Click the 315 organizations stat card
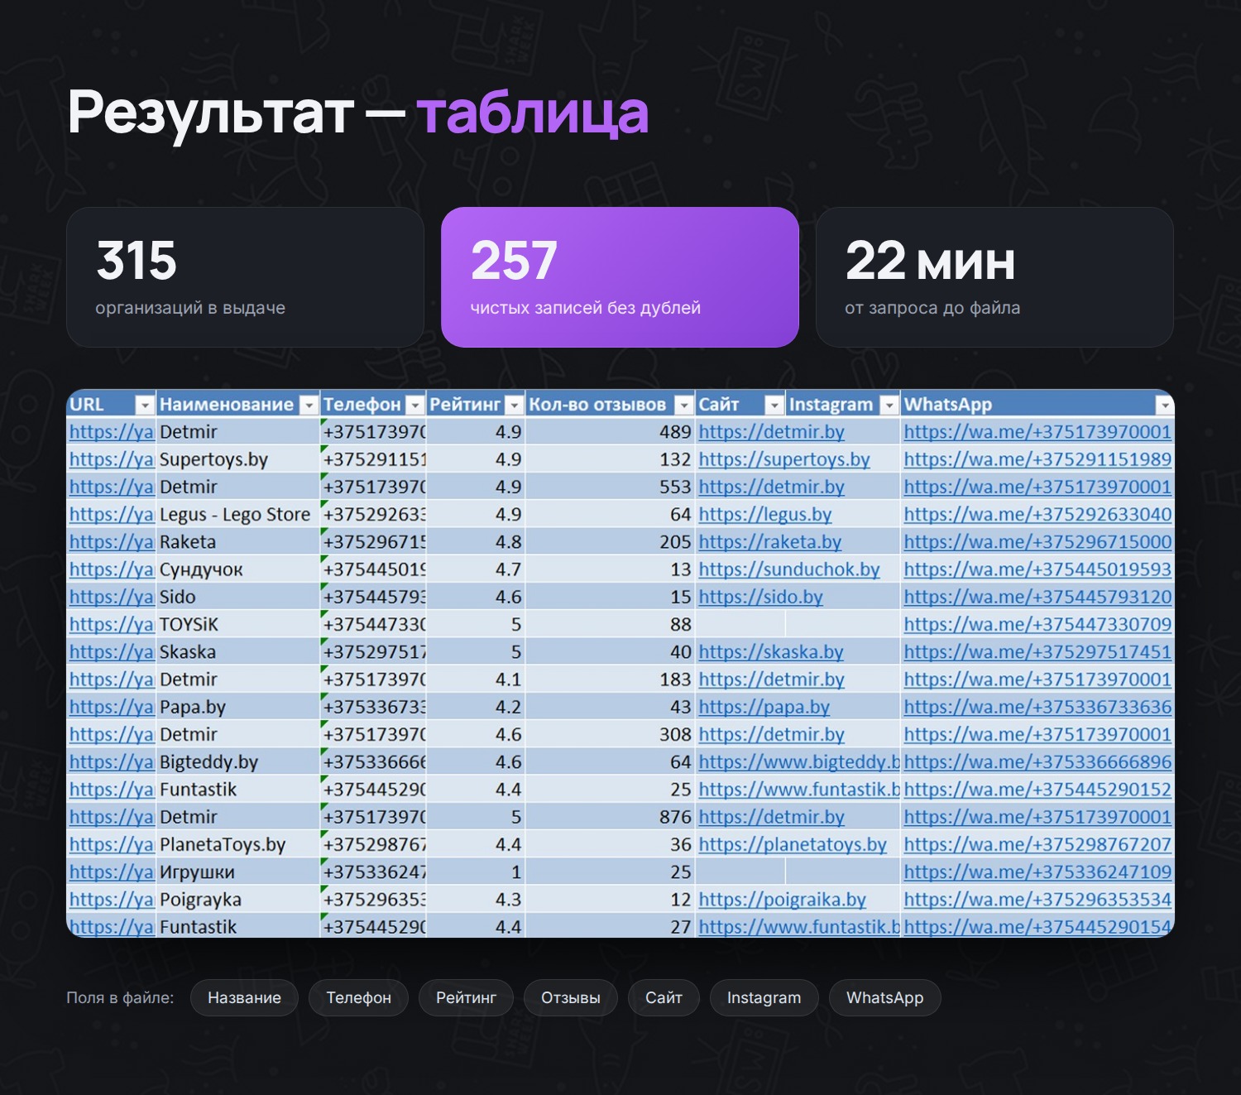The width and height of the screenshot is (1241, 1095). (245, 277)
